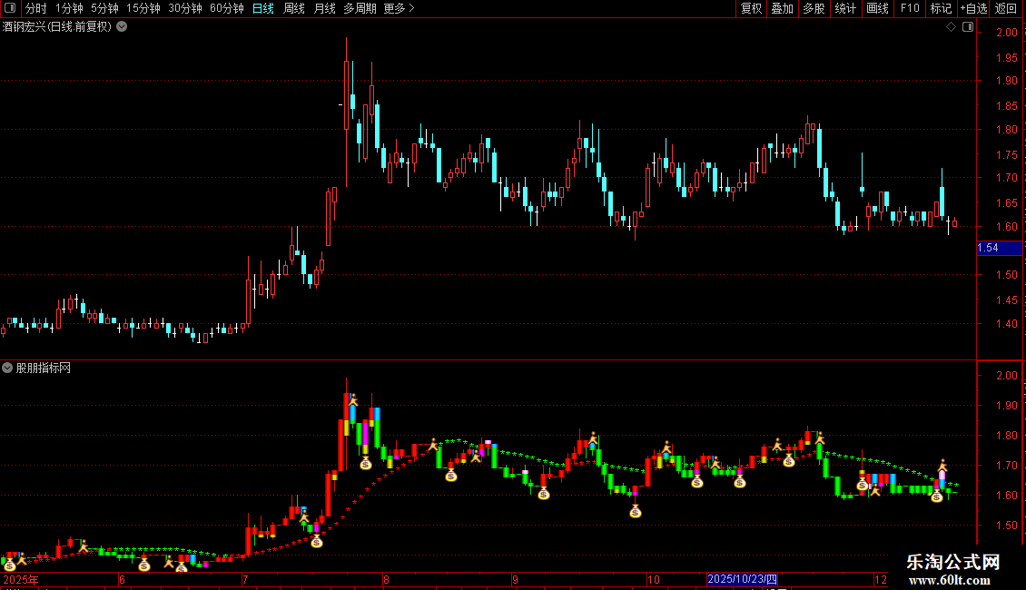The height and width of the screenshot is (590, 1026).
Task: Click the 2025年 label on date axis
Action: click(x=21, y=579)
